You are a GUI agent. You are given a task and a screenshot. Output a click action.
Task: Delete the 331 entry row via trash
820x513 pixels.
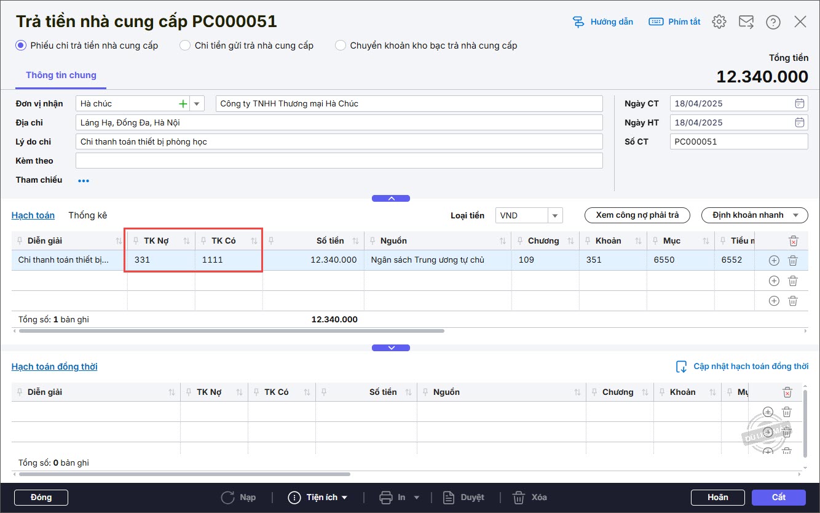tap(793, 260)
